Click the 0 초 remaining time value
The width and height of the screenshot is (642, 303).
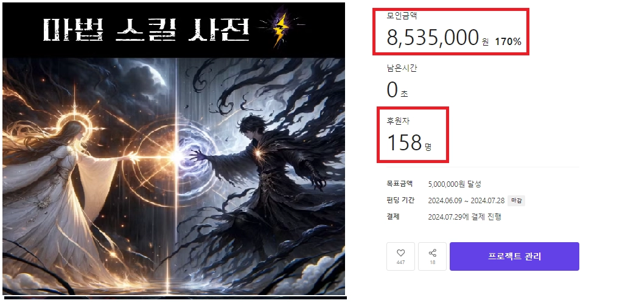tap(397, 90)
